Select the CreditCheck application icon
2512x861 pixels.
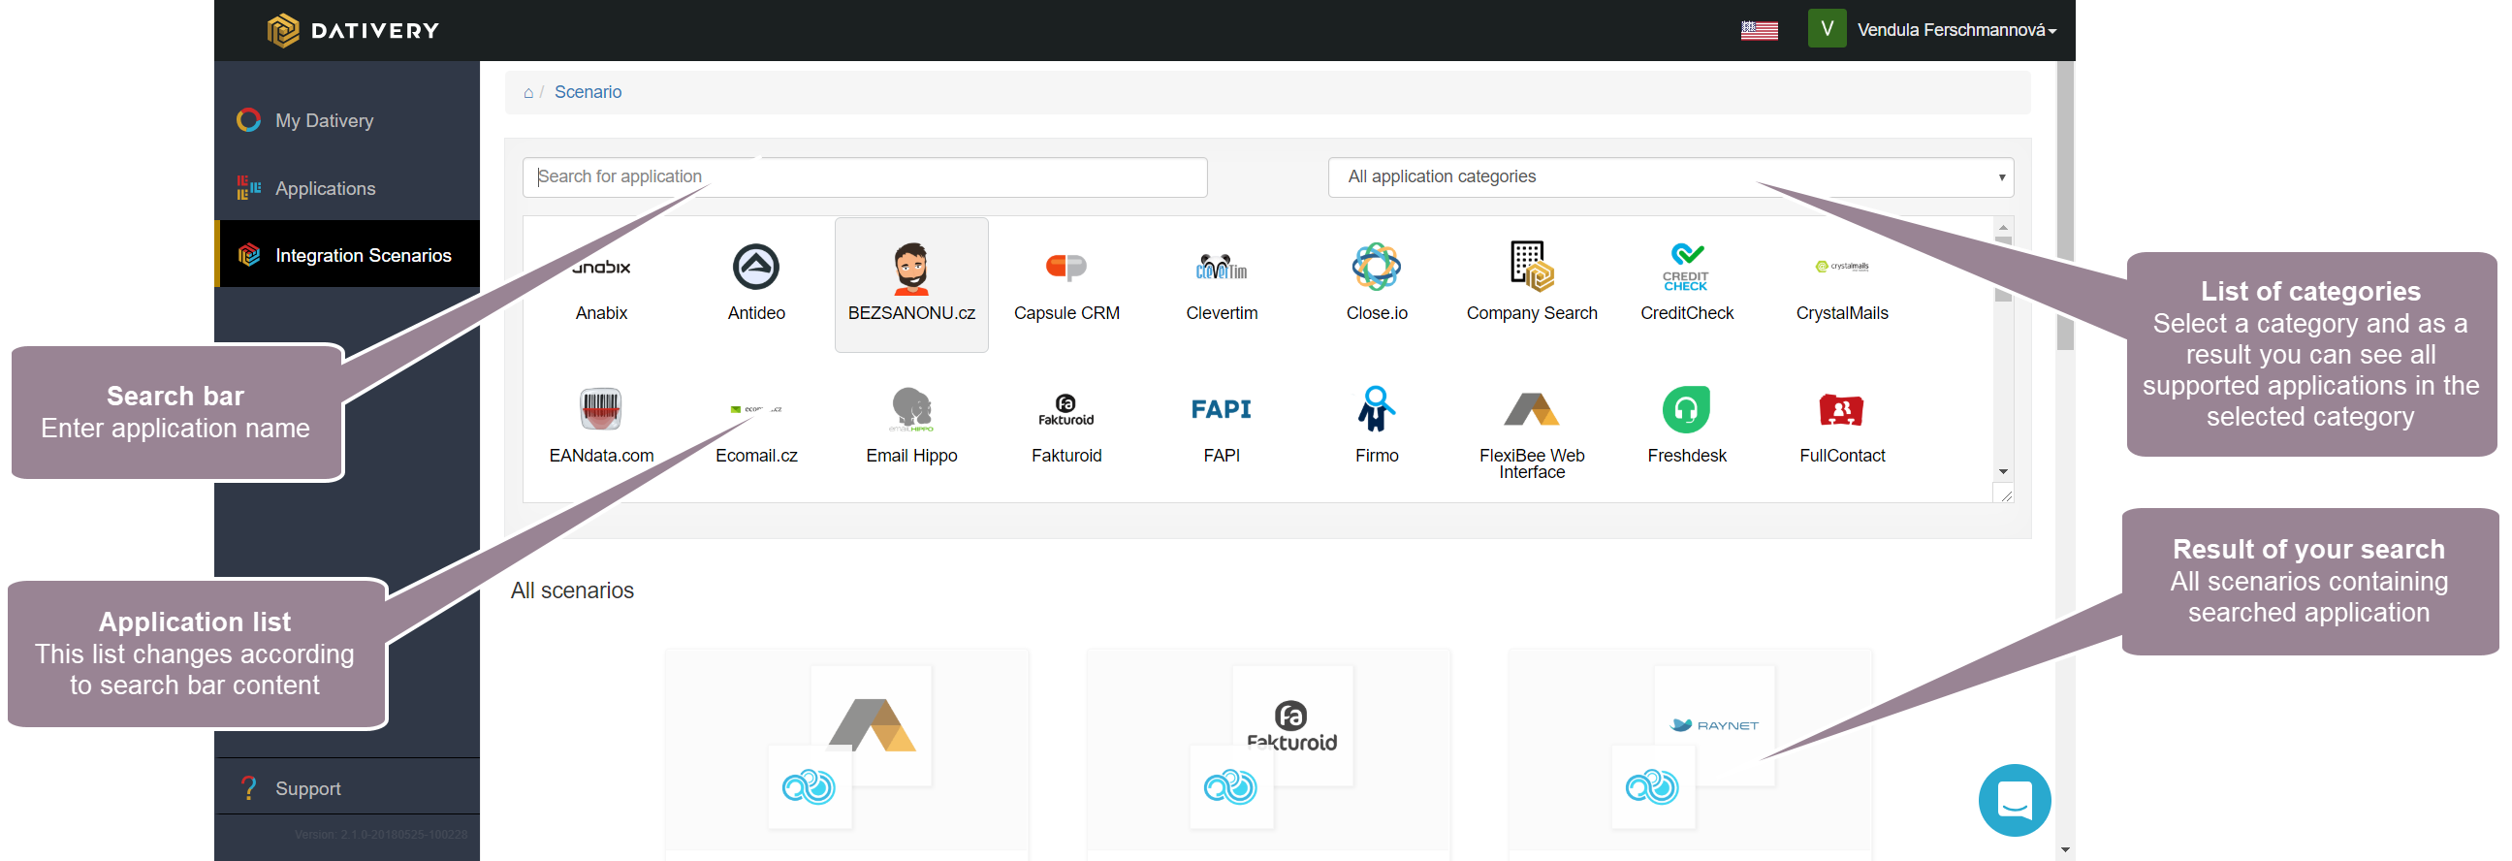tap(1686, 268)
